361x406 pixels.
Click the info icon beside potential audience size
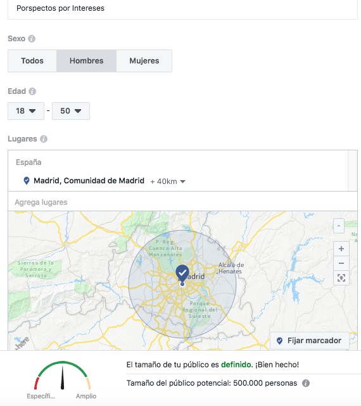(x=306, y=383)
